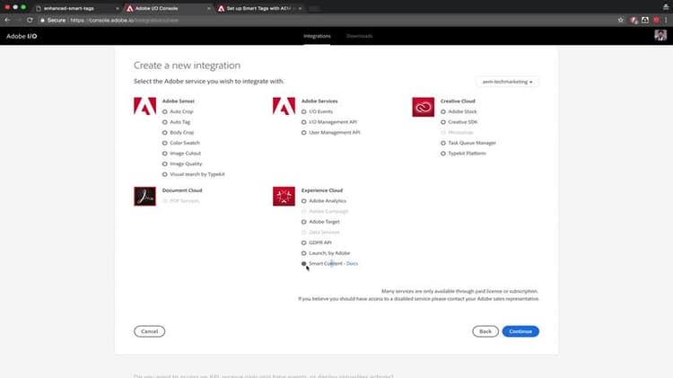Screen dimensions: 673x378
Task: Choose Visual search by Typekit
Action: click(165, 174)
